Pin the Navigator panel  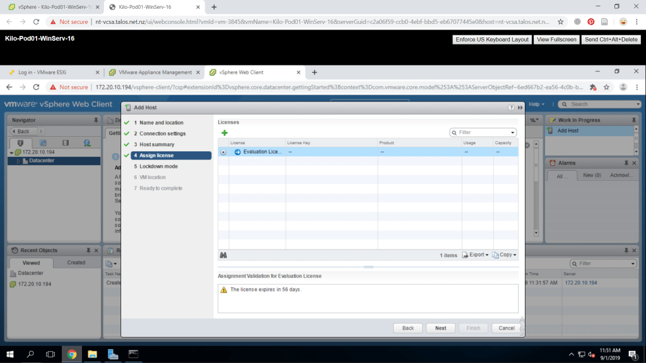(96, 120)
